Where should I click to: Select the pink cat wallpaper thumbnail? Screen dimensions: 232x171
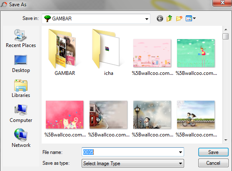[x=65, y=115]
